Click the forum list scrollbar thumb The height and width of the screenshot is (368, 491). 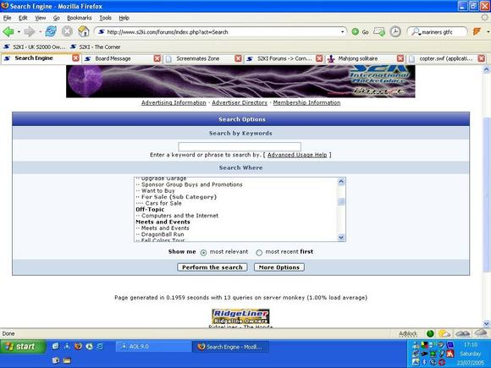341,202
